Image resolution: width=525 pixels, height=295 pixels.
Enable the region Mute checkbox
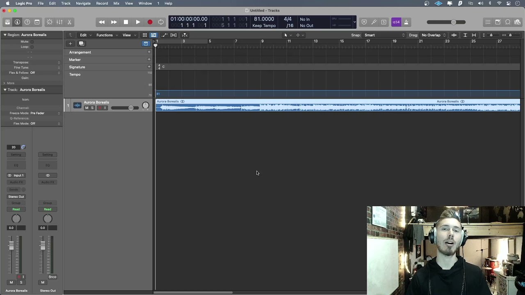click(x=32, y=41)
